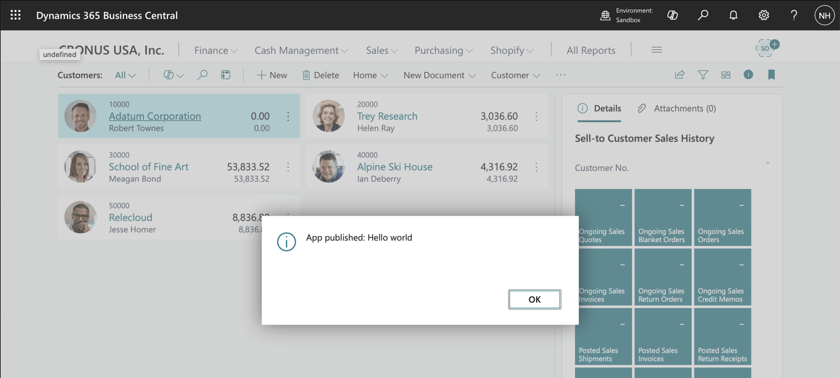
Task: Open the Customers All view dropdown
Action: (125, 75)
